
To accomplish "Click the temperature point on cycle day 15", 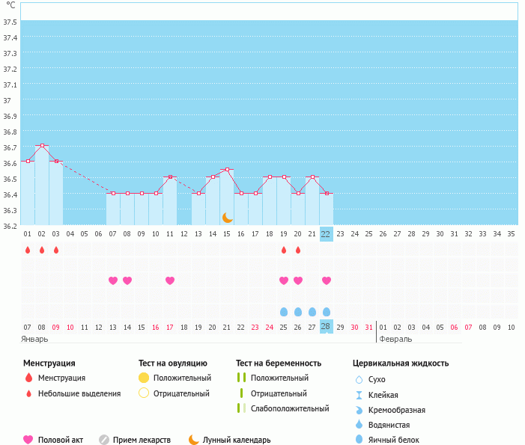I will (x=227, y=169).
